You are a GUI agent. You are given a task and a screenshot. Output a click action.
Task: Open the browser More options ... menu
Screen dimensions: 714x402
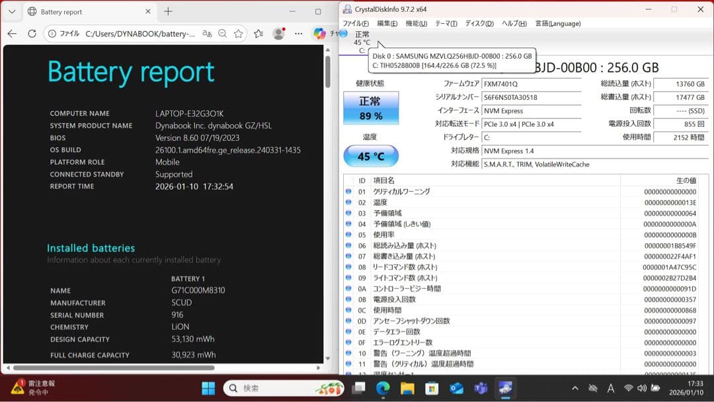[299, 34]
